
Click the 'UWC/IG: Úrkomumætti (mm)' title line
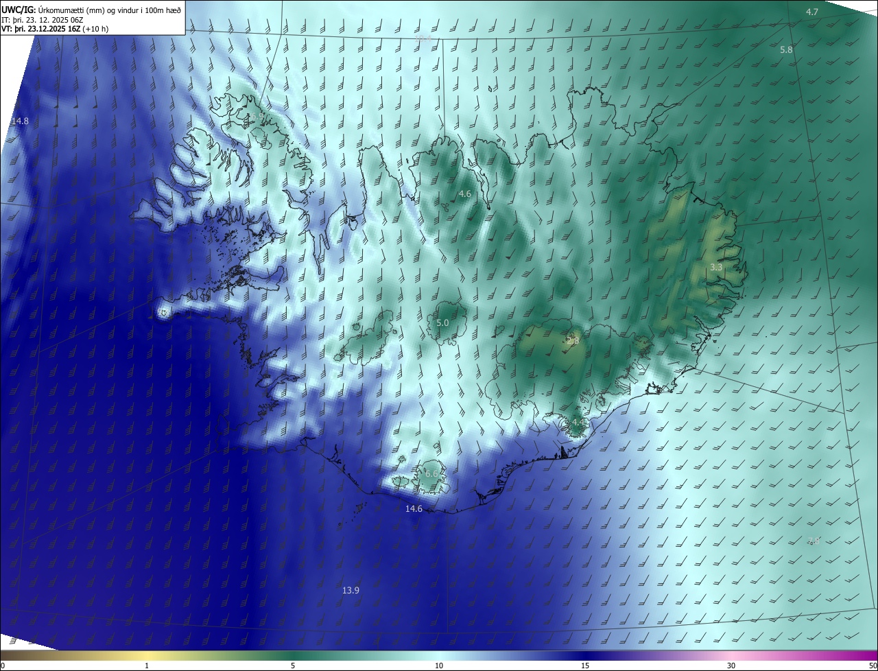click(x=92, y=10)
